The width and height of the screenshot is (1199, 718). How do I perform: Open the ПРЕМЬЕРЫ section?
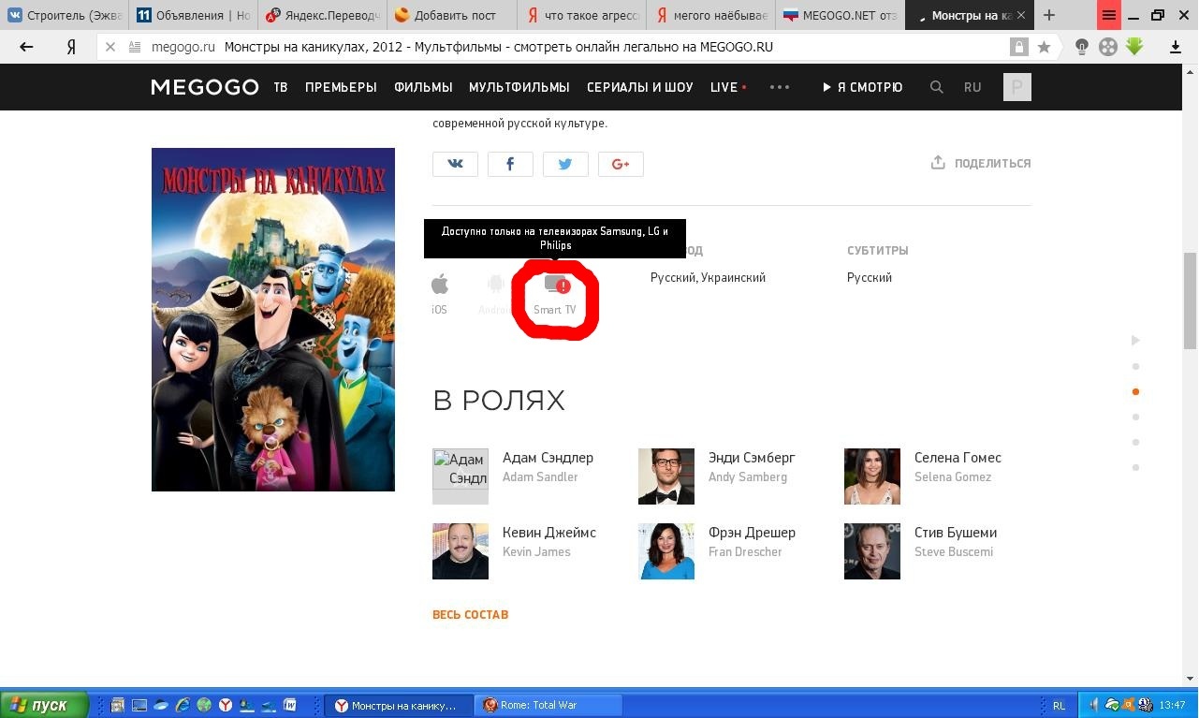point(341,87)
